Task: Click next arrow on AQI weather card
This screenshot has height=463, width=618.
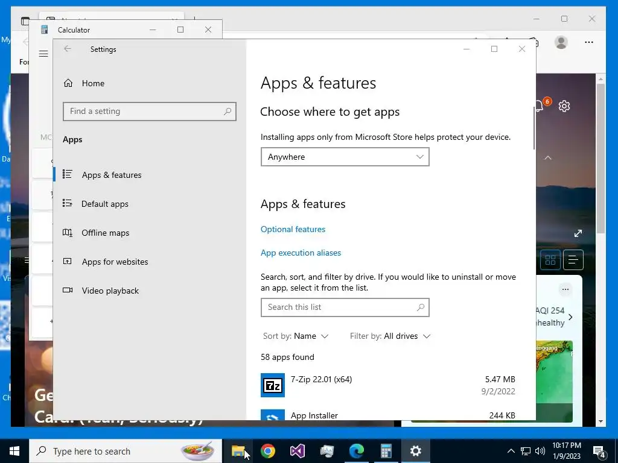Action: point(570,317)
